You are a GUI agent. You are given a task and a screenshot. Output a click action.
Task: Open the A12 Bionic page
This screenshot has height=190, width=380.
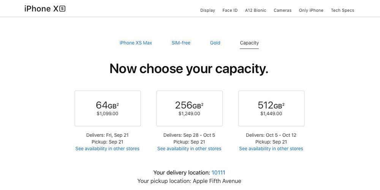click(x=255, y=10)
